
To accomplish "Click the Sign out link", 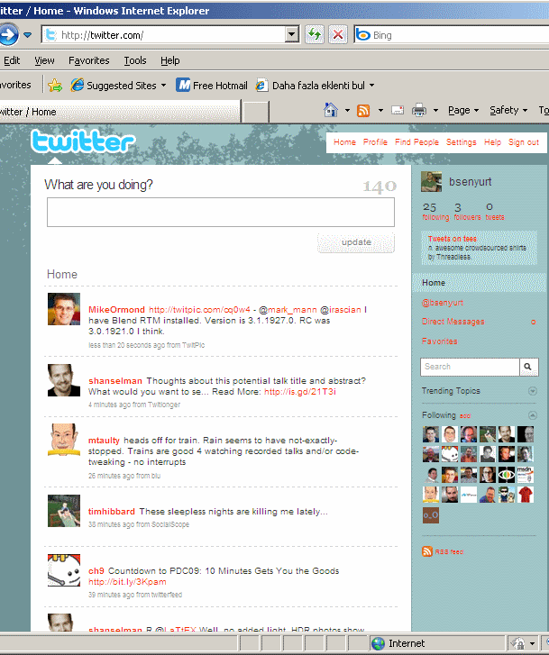I will tap(524, 142).
